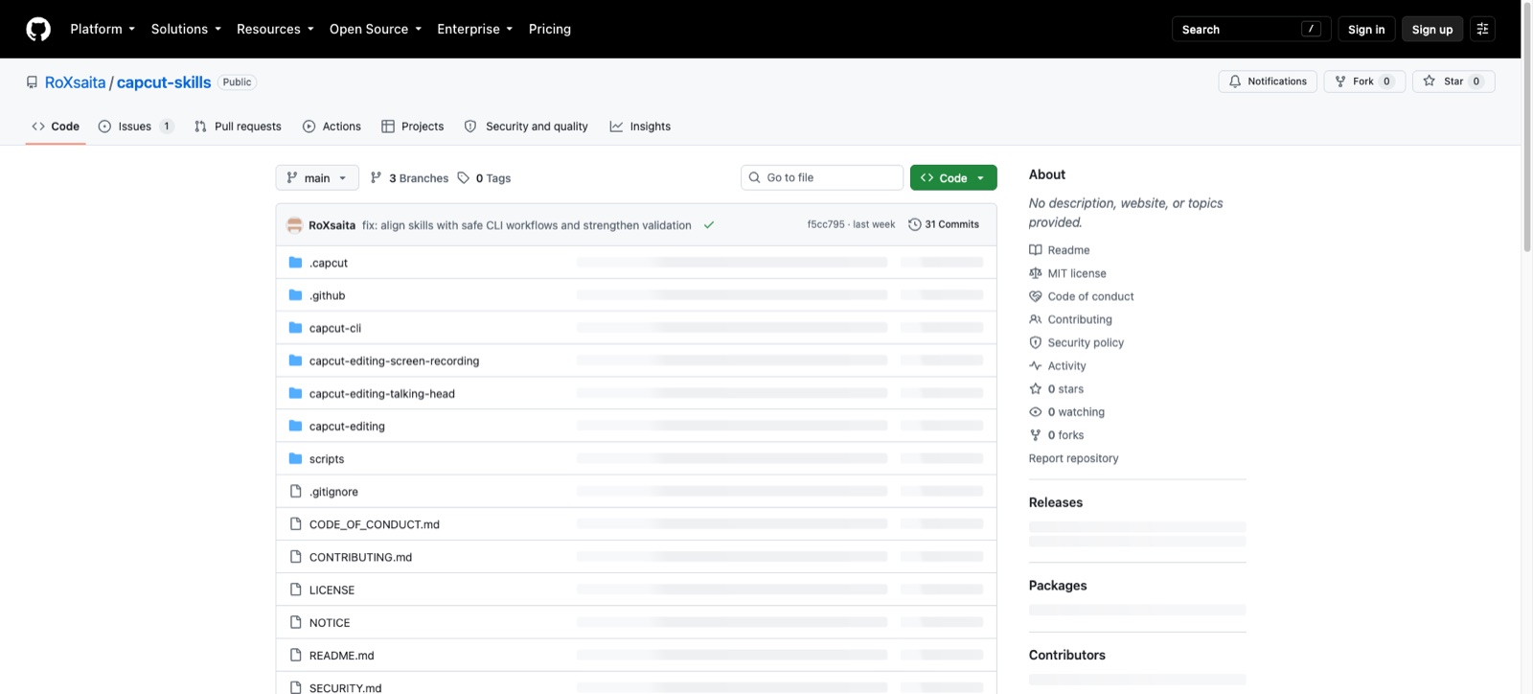Focus the Go to file search box

click(822, 177)
